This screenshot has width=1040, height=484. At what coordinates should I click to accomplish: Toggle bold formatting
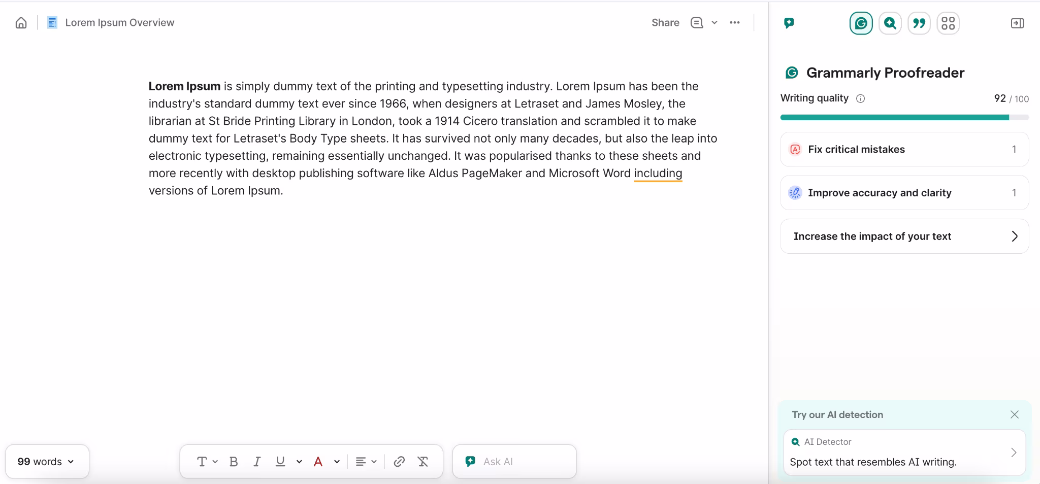click(234, 462)
